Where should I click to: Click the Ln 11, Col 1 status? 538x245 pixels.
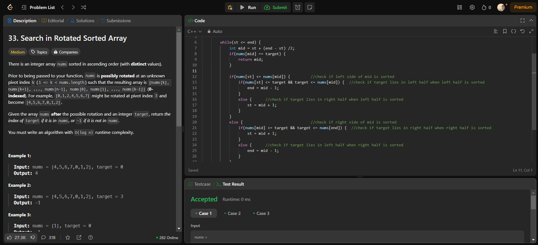[522, 171]
